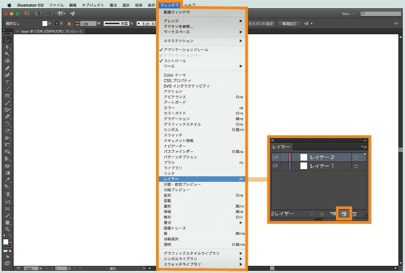This screenshot has width=405, height=273.
Task: Hide レイヤー 1 with its eye icon
Action: pyautogui.click(x=276, y=166)
